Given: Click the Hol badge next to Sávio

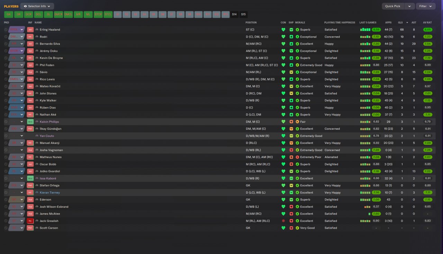Looking at the screenshot, I should (30, 72).
